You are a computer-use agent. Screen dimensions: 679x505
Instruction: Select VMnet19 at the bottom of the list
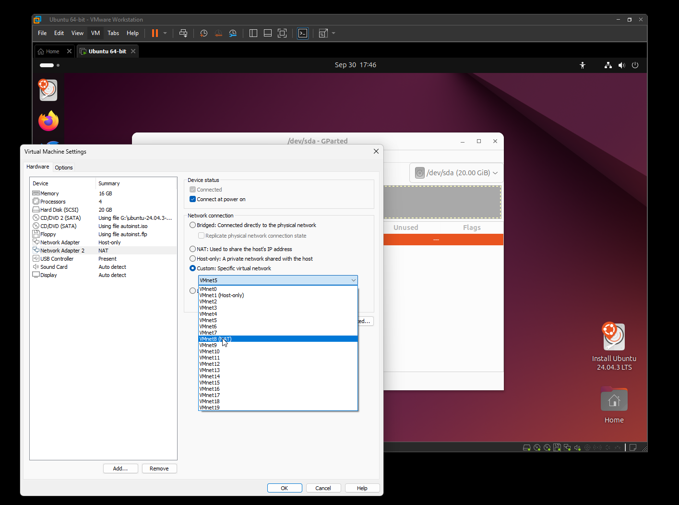(278, 408)
